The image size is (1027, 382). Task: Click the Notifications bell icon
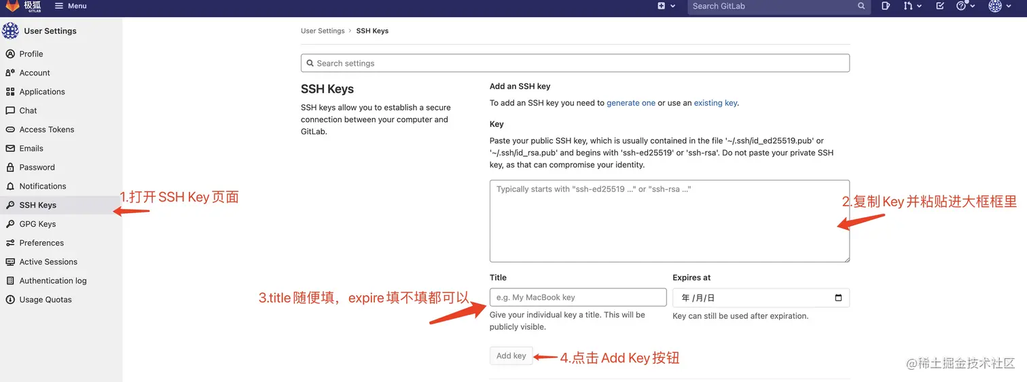pyautogui.click(x=10, y=186)
